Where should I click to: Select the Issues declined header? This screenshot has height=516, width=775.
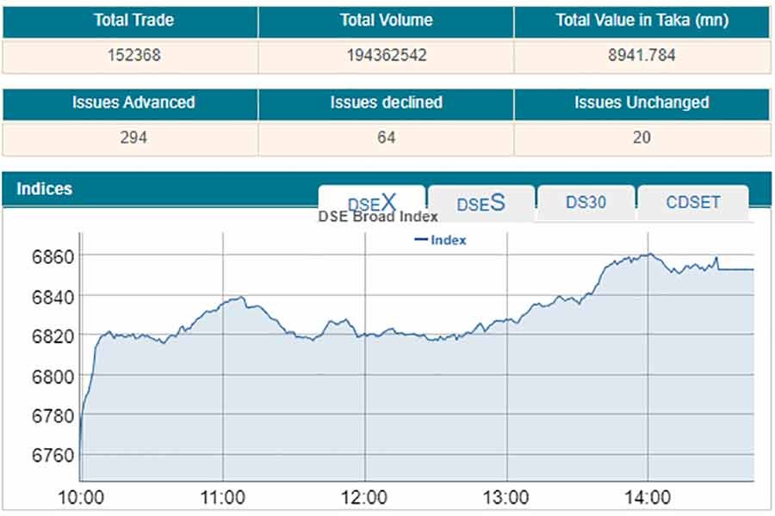[386, 103]
